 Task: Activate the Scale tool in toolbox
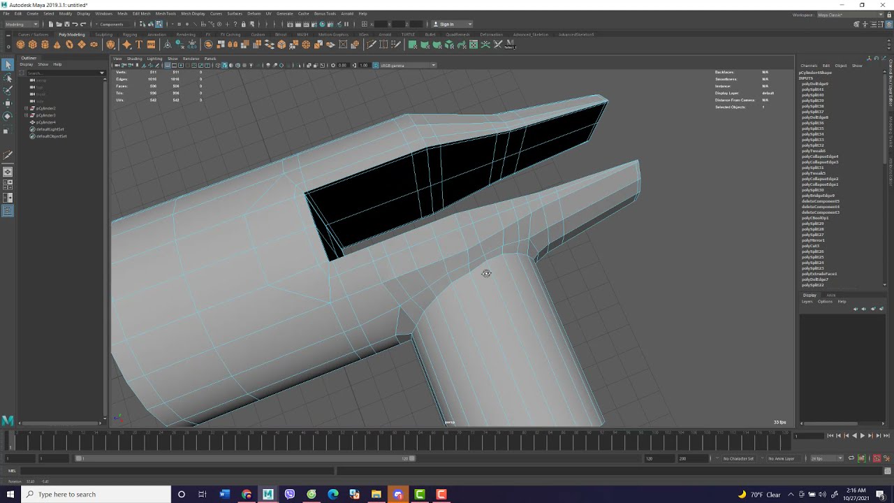[x=8, y=130]
